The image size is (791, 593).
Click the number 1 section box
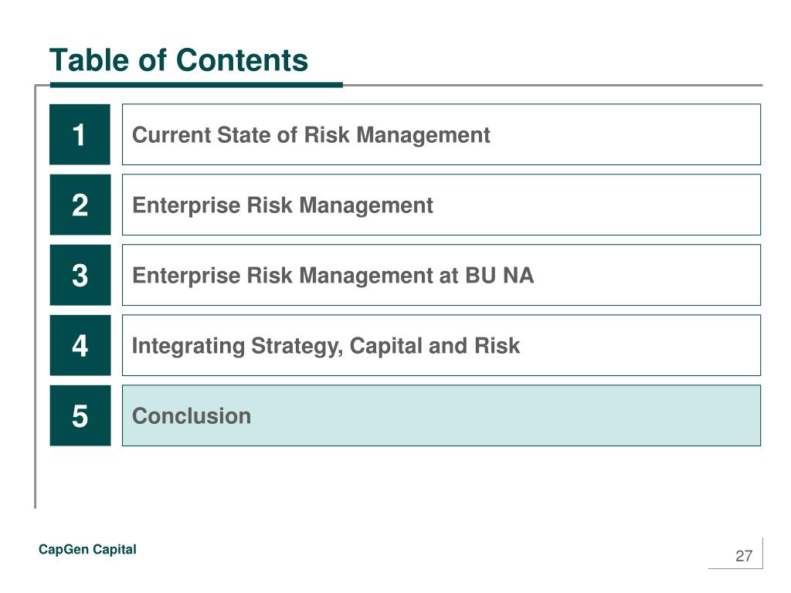[80, 134]
